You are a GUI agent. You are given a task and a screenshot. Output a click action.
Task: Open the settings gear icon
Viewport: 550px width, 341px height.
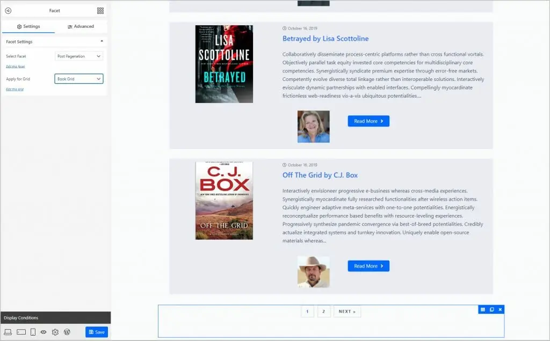coord(55,332)
